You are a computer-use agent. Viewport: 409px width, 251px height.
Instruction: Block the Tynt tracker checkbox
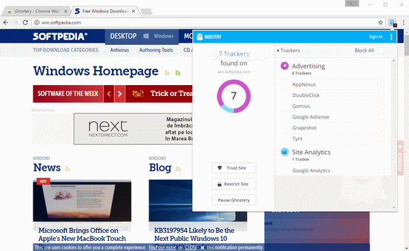[381, 139]
